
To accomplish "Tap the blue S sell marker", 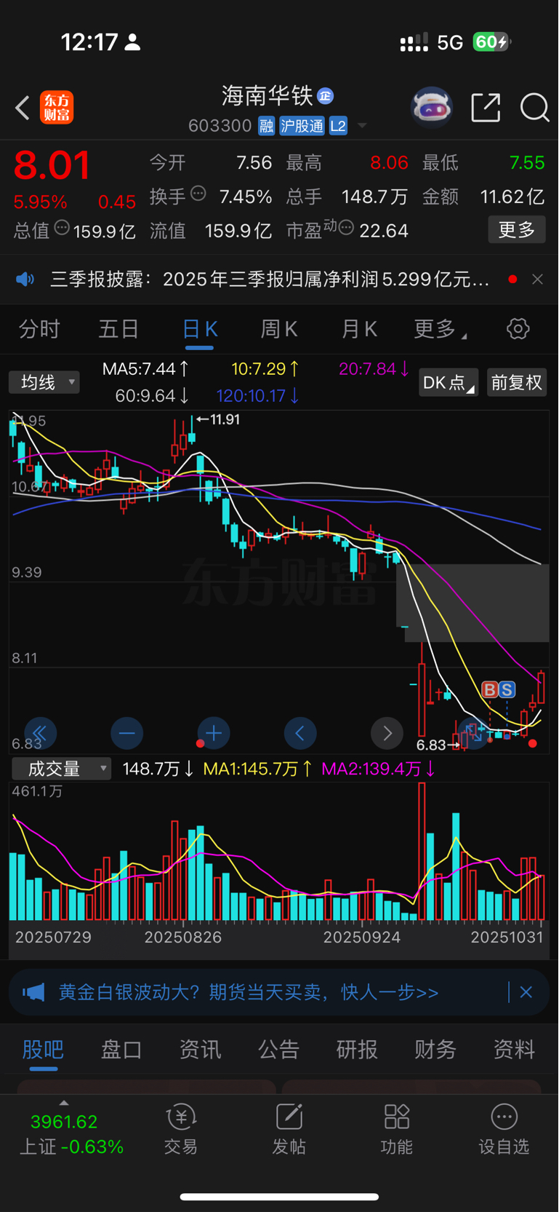I will (507, 689).
